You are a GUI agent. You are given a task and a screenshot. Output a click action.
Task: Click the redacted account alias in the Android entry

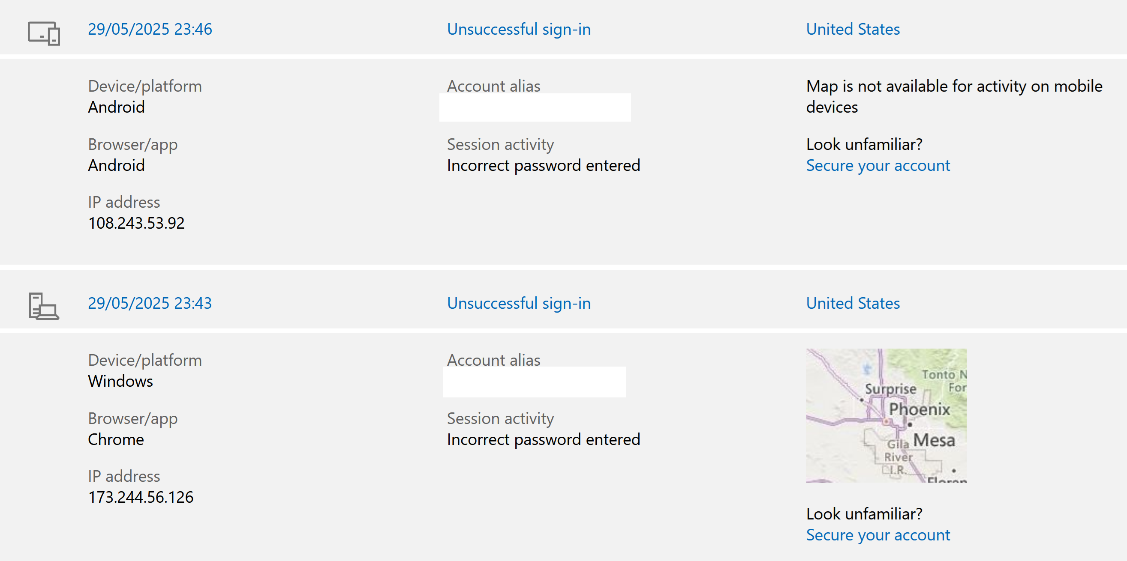click(535, 107)
